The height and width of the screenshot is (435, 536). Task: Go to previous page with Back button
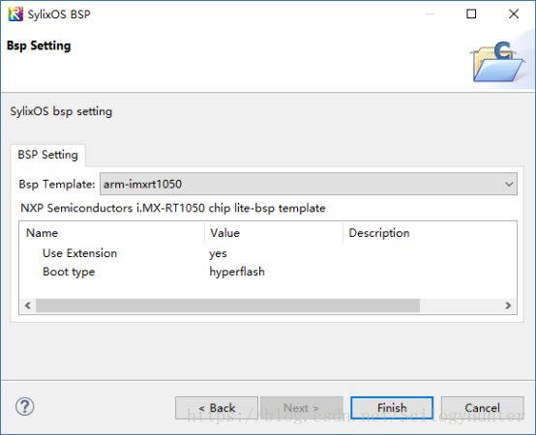217,408
